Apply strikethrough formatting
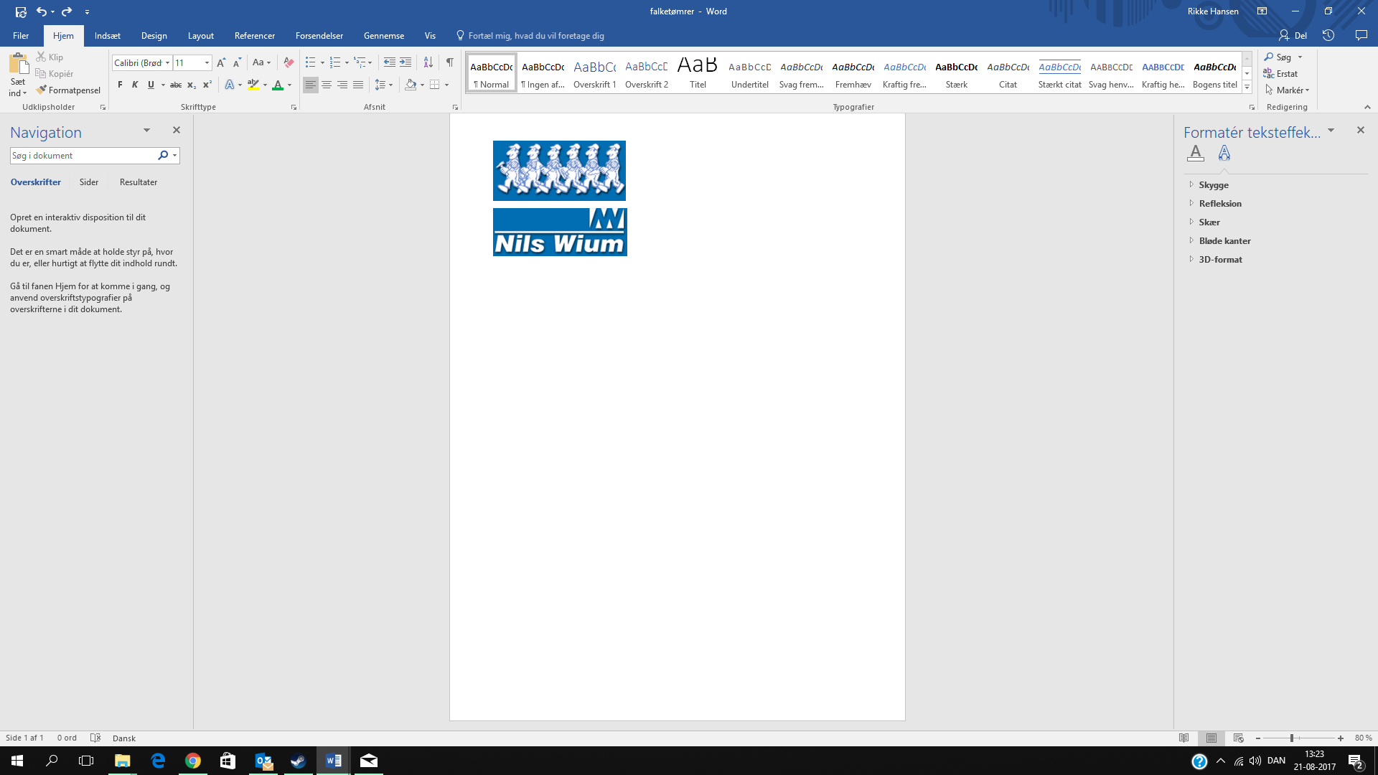The width and height of the screenshot is (1378, 775). 175,85
